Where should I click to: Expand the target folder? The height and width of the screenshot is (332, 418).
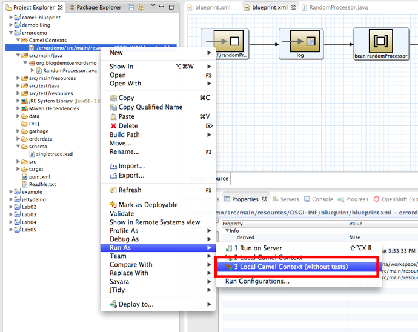pos(18,169)
